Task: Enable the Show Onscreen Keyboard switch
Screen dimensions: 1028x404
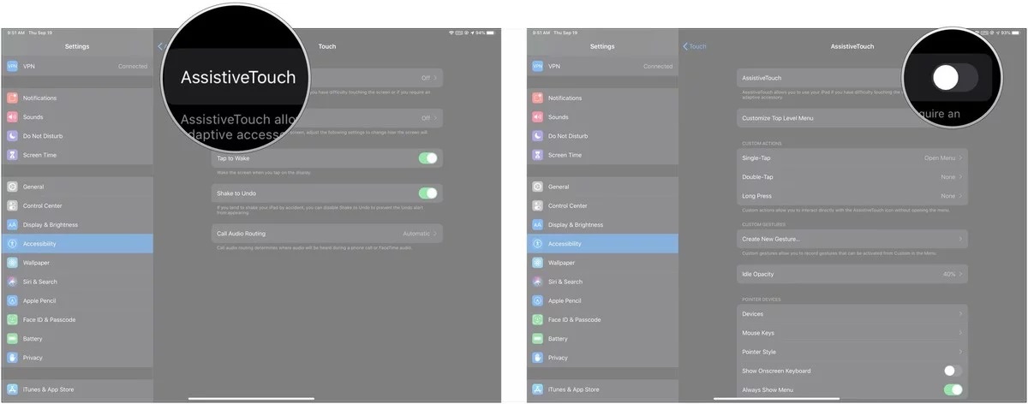Action: (x=953, y=371)
